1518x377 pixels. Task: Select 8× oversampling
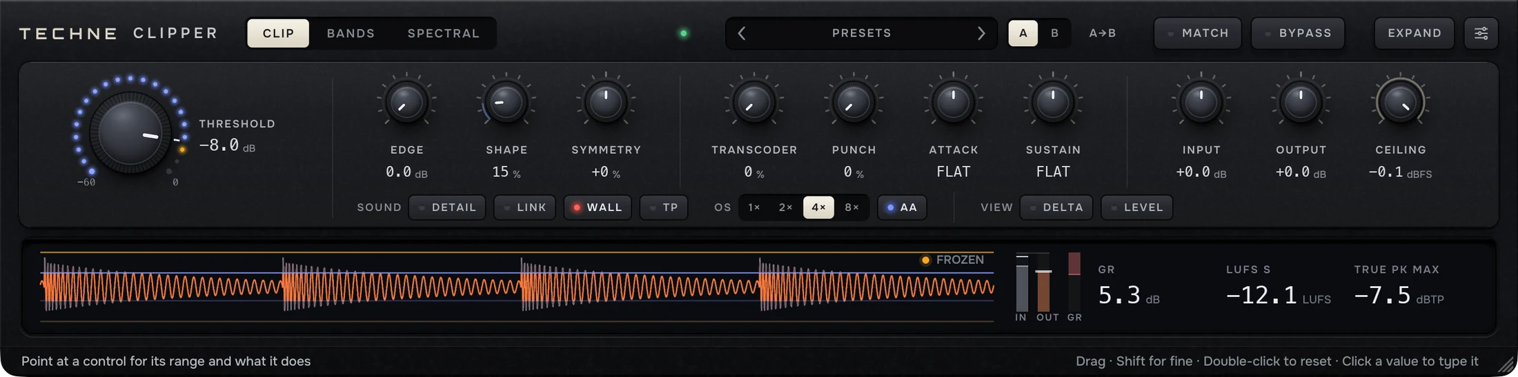tap(851, 207)
